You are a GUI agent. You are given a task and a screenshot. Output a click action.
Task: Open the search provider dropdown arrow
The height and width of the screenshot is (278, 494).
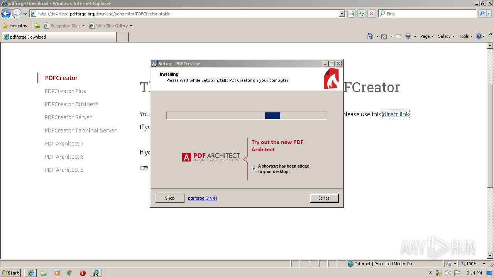[x=489, y=14]
